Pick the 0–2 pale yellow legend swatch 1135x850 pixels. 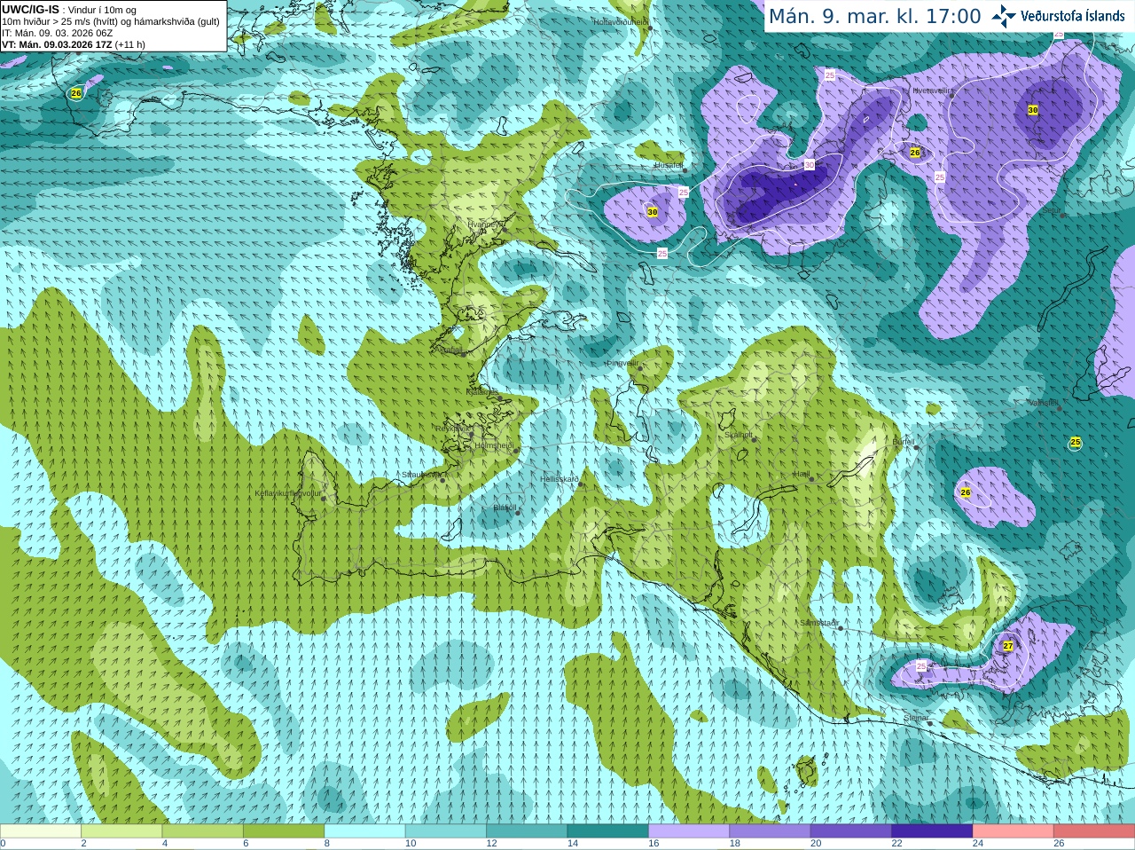click(40, 831)
